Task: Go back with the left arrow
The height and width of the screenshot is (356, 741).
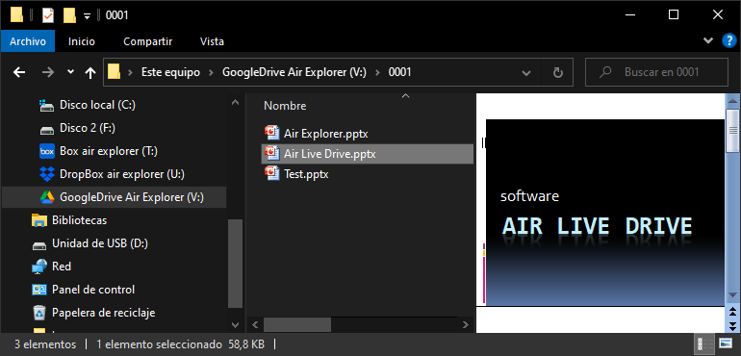Action: 19,72
